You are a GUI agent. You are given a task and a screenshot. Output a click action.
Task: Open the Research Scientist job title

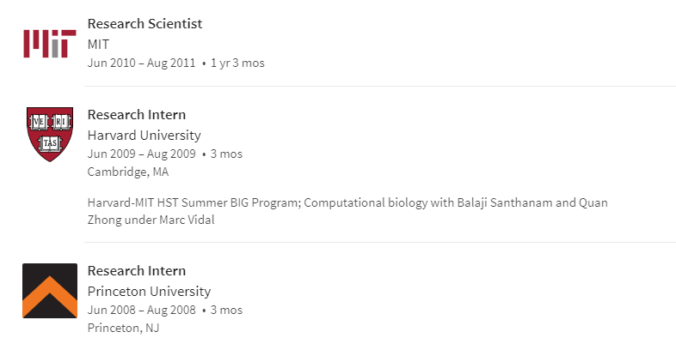pyautogui.click(x=144, y=24)
